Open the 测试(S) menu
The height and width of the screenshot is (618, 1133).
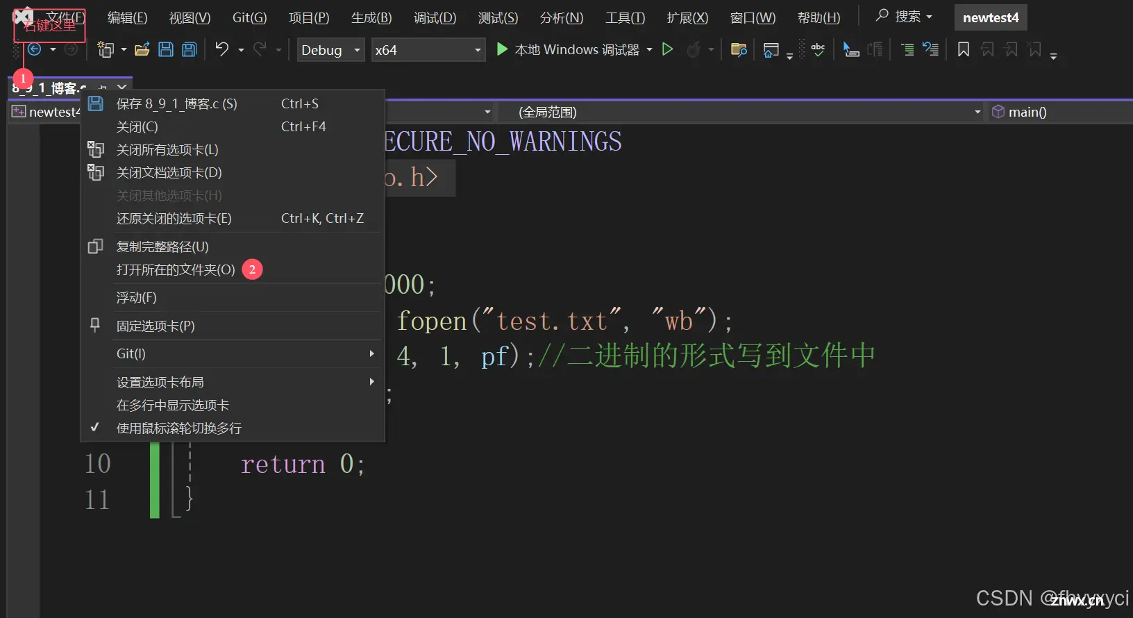tap(498, 18)
